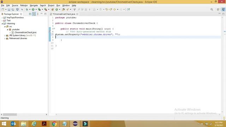
Task: Open the Help menu
Action: (x=74, y=6)
